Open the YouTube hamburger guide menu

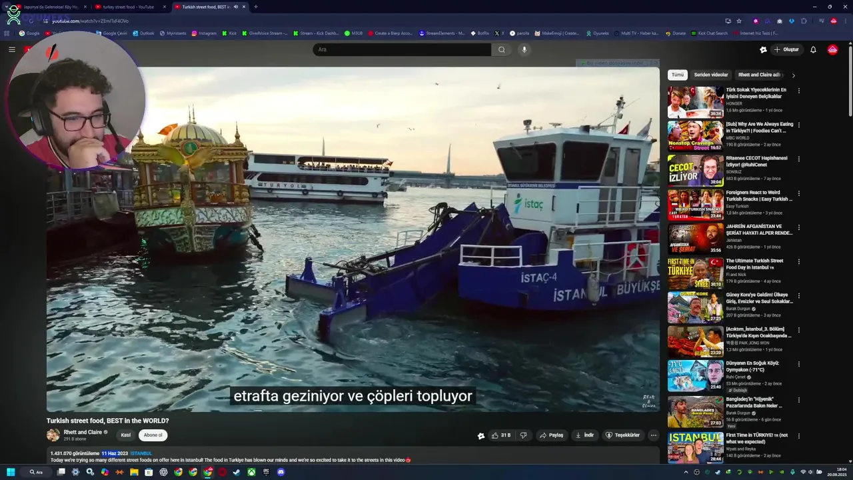11,49
